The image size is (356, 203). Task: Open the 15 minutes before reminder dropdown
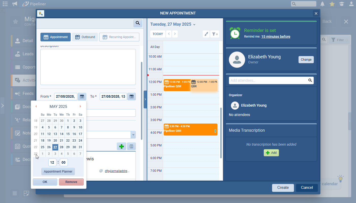tap(276, 37)
